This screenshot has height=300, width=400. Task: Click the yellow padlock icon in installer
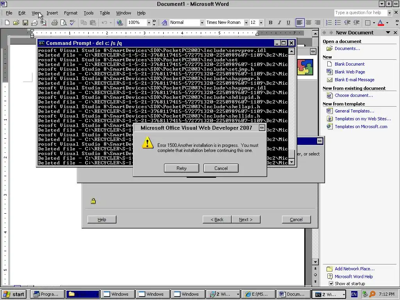[x=93, y=201]
